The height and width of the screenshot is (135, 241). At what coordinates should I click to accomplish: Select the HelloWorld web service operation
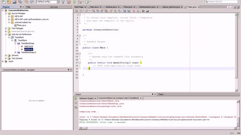click(x=29, y=46)
